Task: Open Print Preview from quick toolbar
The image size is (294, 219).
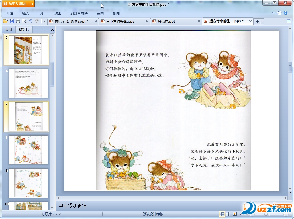Action: [x=24, y=21]
